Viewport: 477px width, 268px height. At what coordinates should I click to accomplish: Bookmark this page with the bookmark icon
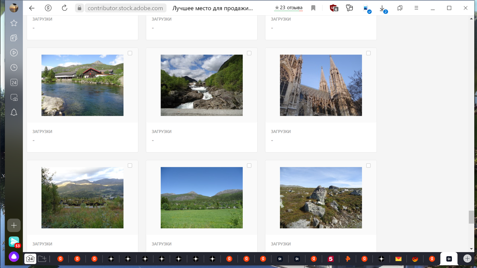pos(313,8)
